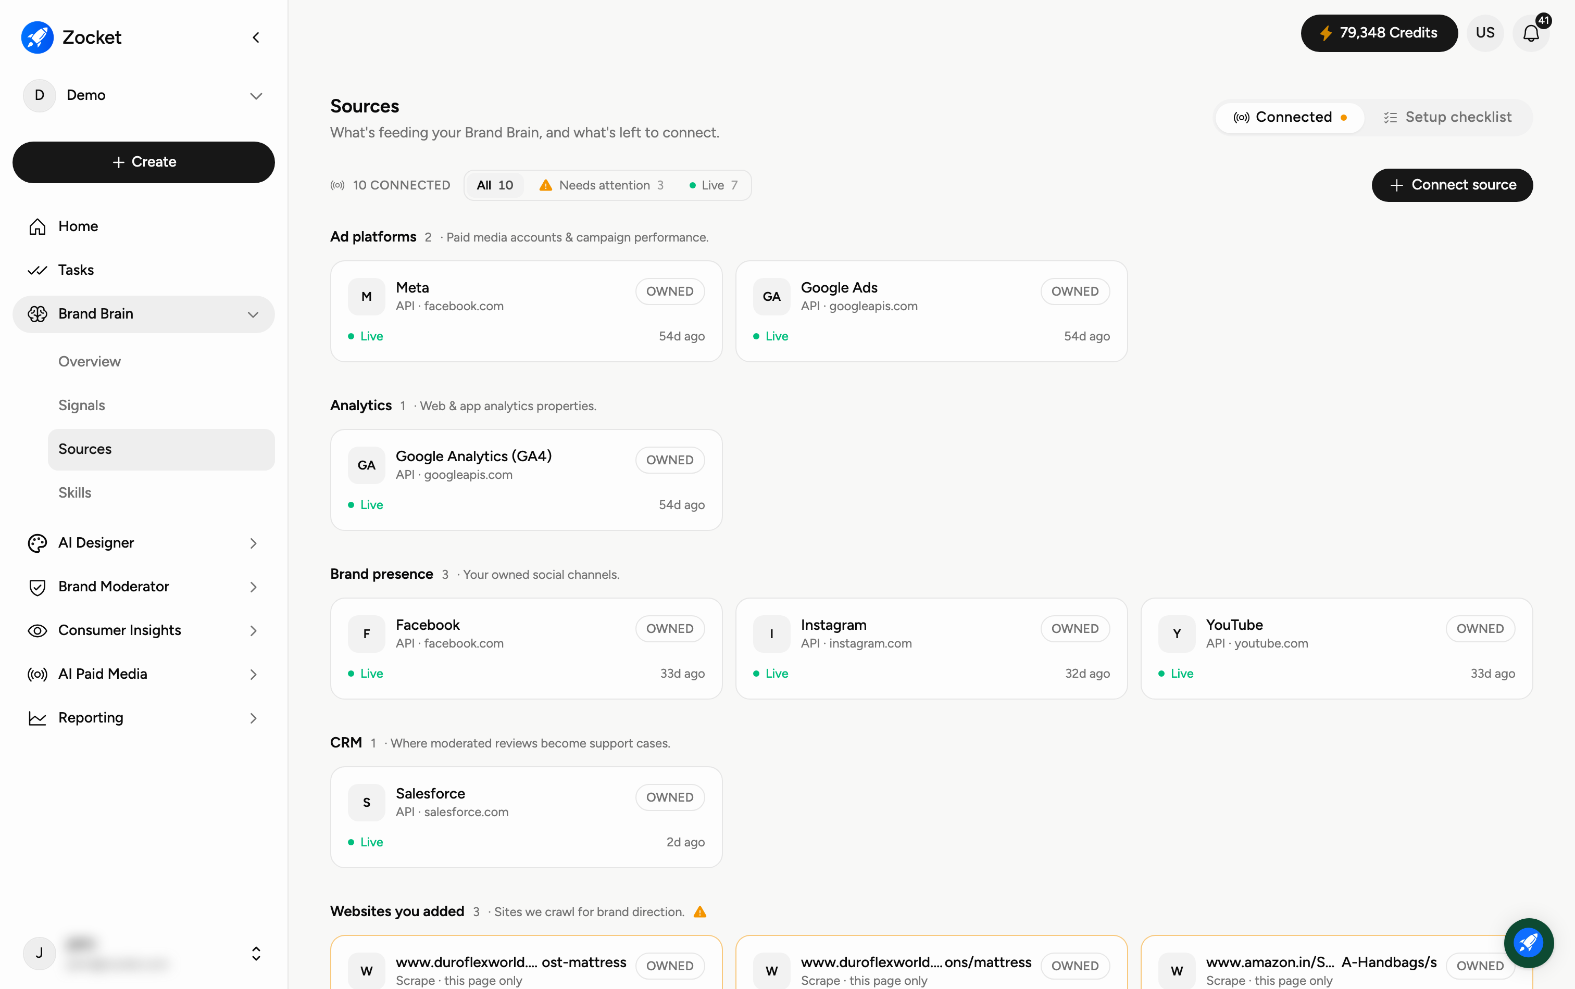The height and width of the screenshot is (989, 1575).
Task: Open the user account switcher arrows
Action: coord(256,954)
